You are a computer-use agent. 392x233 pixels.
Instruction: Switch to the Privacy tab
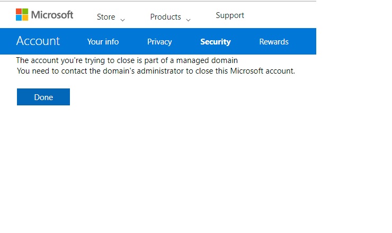159,42
